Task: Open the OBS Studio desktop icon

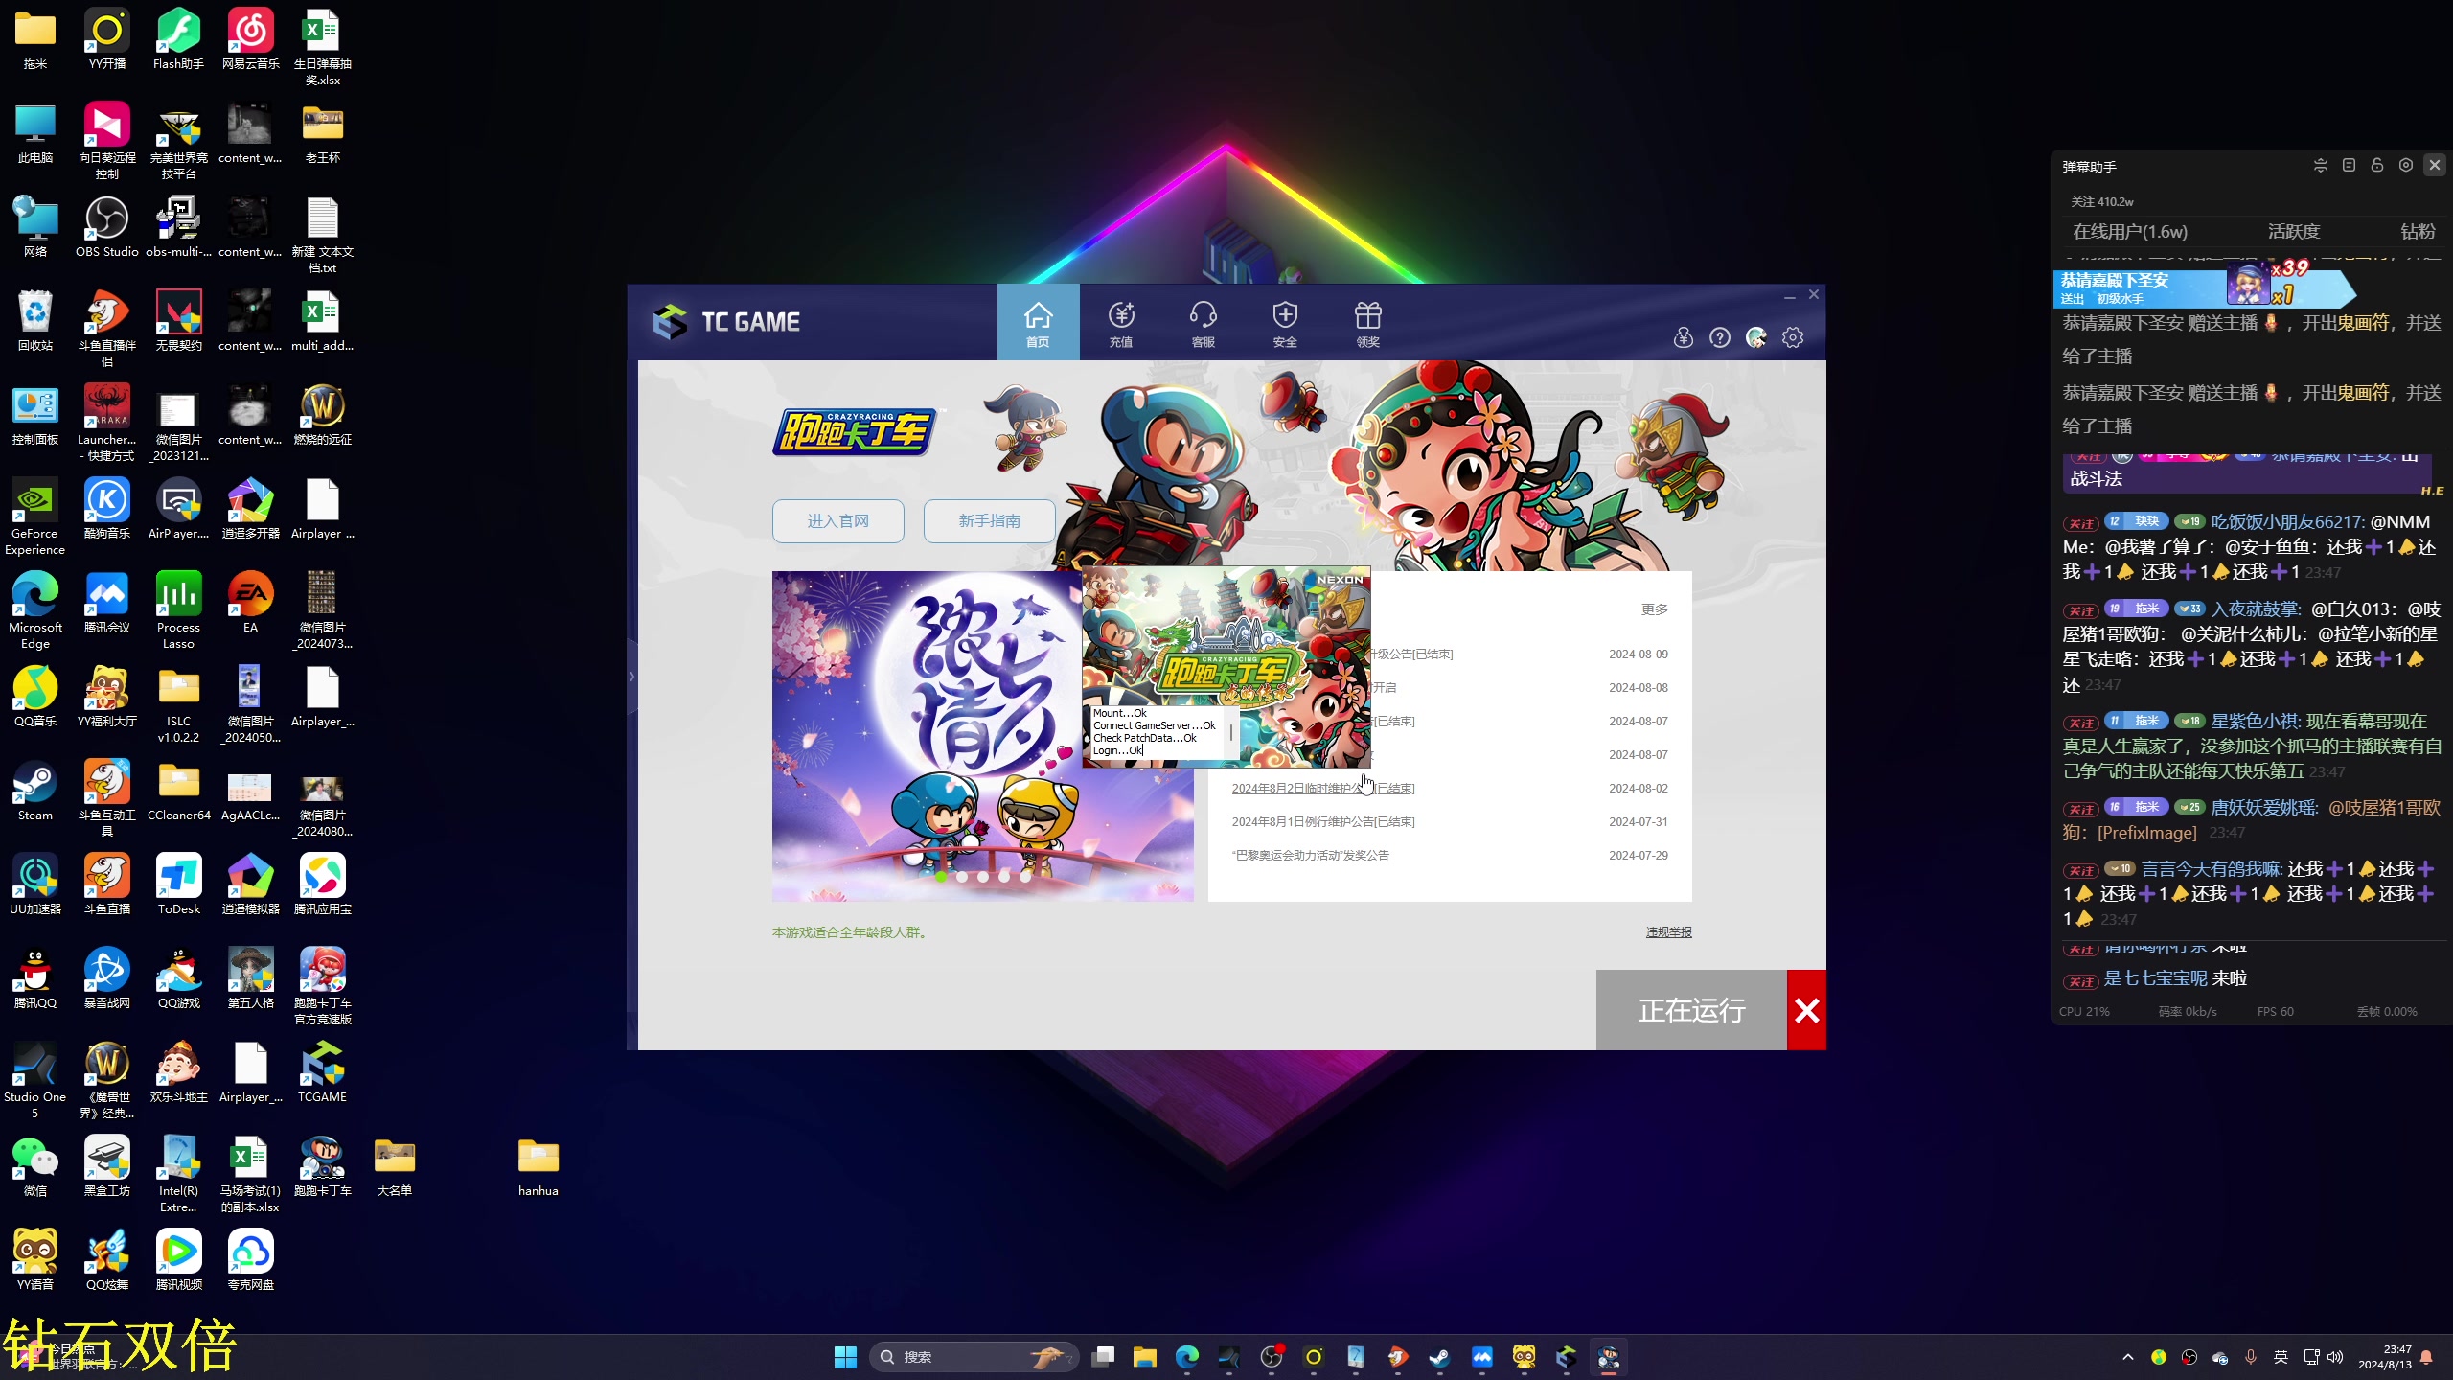Action: [107, 228]
